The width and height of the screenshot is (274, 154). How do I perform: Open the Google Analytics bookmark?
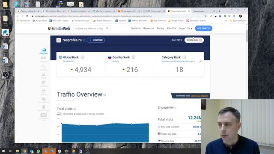tap(176, 21)
